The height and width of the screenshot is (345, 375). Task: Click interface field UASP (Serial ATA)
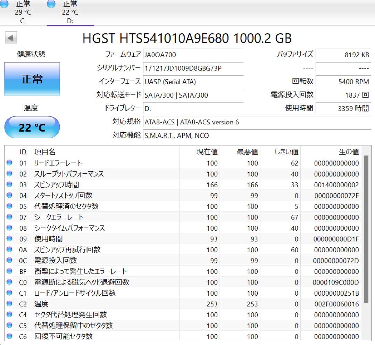pos(193,82)
